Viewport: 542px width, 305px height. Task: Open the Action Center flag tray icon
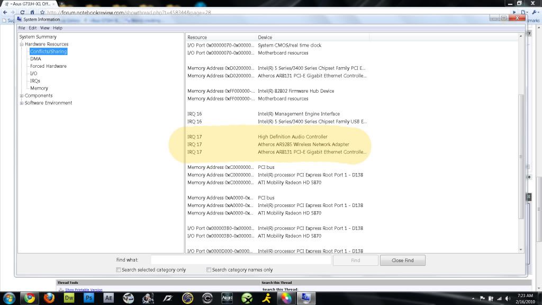point(482,299)
